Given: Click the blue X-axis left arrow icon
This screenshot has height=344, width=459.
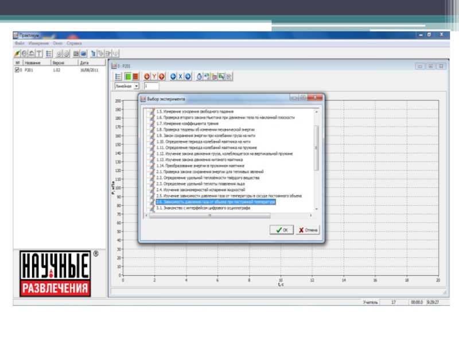Looking at the screenshot, I should click(173, 76).
